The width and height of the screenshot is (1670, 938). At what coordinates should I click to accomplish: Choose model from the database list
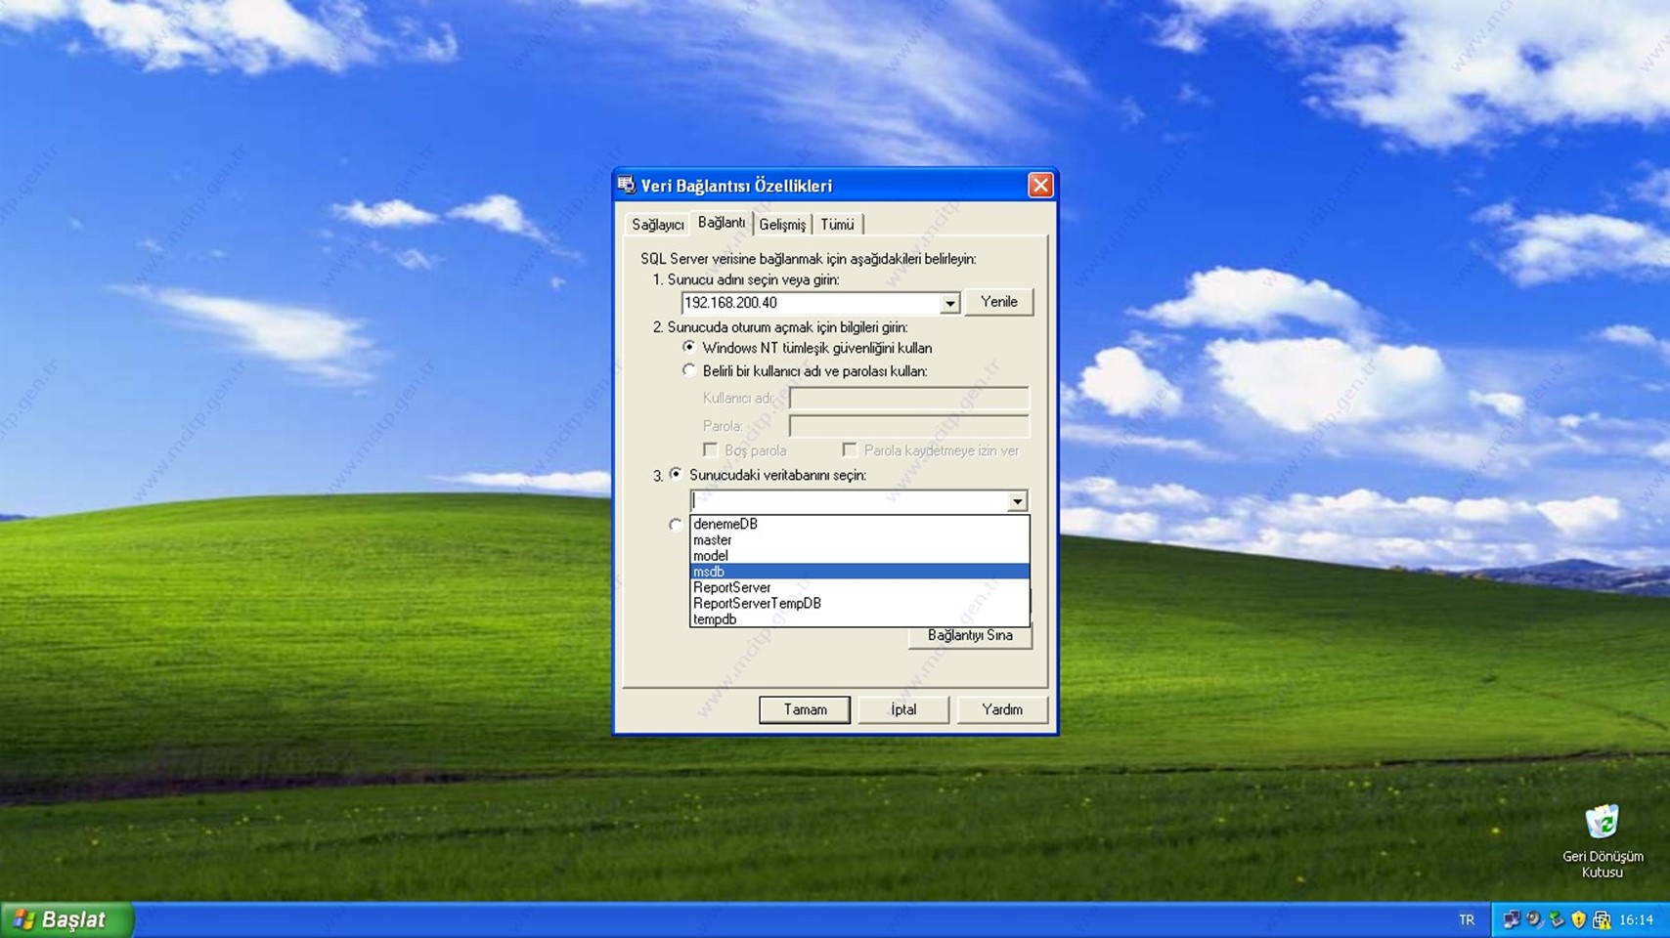(859, 556)
